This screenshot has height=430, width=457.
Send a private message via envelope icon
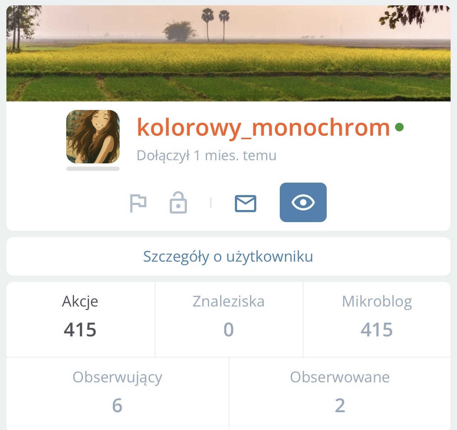point(246,203)
